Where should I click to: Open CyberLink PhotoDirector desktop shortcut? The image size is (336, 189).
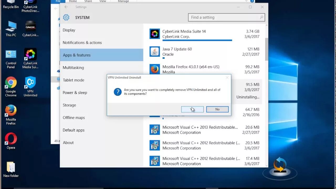pyautogui.click(x=30, y=6)
